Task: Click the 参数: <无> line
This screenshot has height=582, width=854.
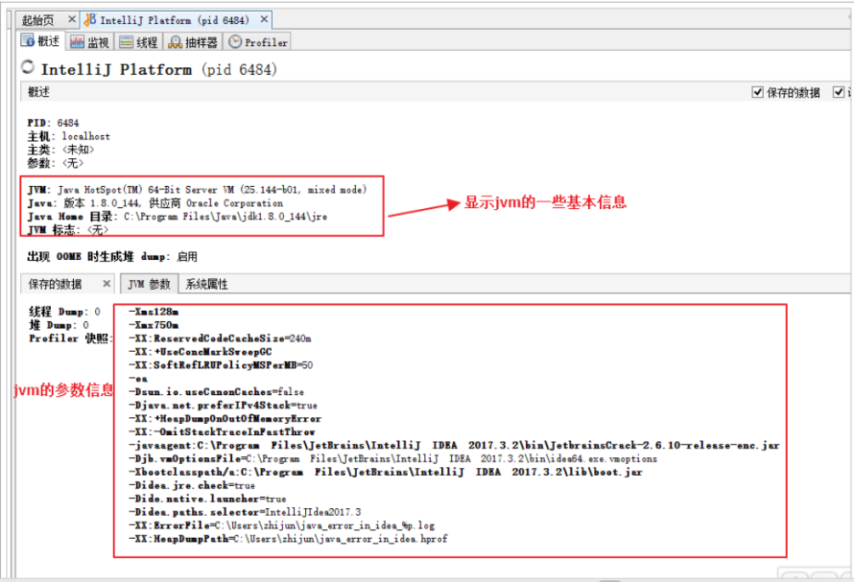Action: pyautogui.click(x=55, y=163)
